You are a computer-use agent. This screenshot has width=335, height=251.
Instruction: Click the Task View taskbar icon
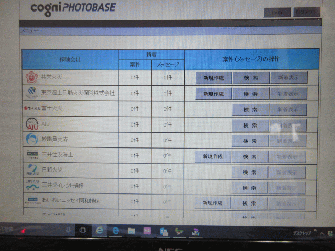[83, 230]
